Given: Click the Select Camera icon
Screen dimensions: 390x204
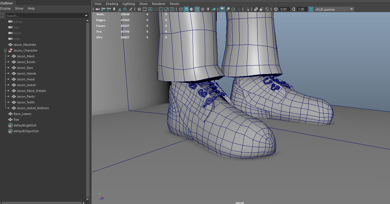Looking at the screenshot, I should coord(98,9).
